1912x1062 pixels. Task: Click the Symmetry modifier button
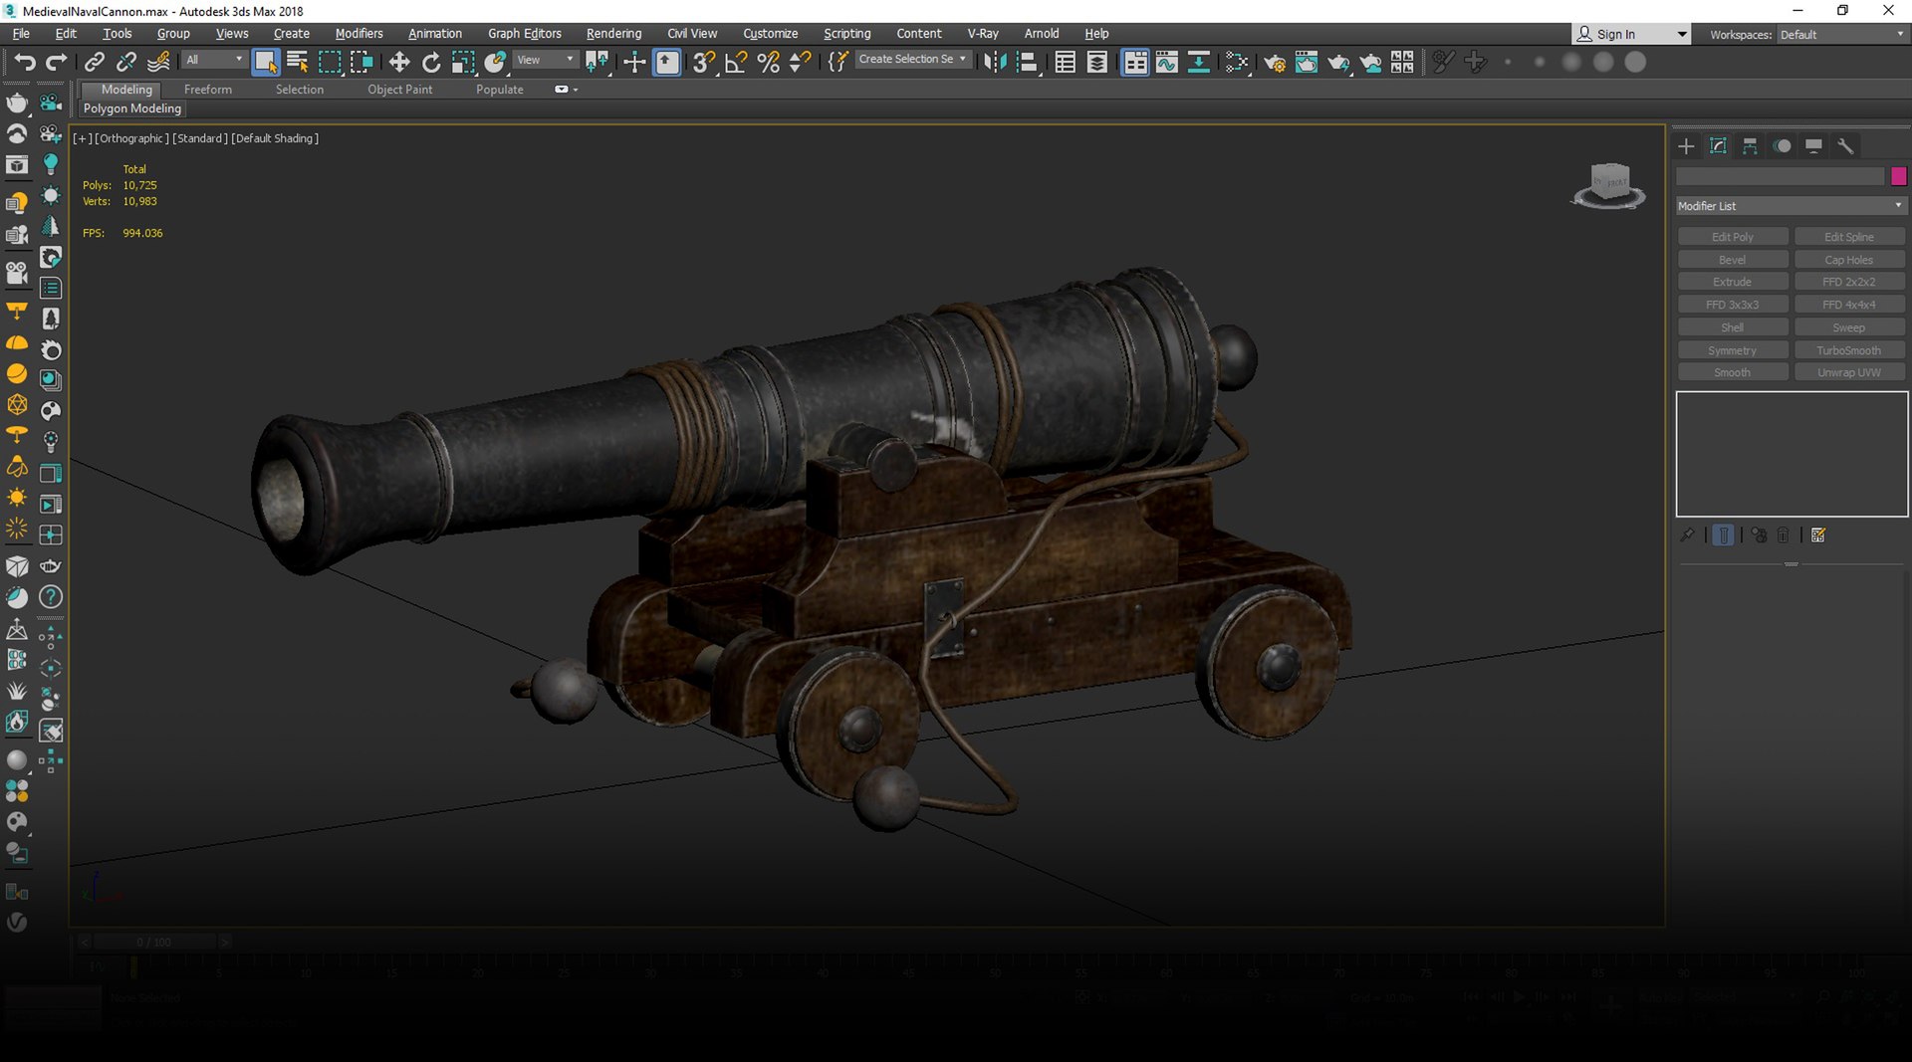click(x=1733, y=350)
